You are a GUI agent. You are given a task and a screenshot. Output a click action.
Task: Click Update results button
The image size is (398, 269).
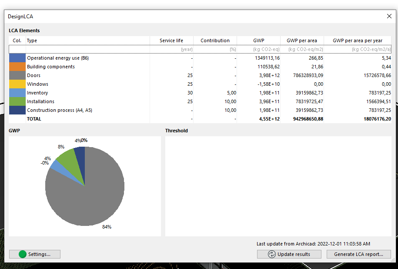[289, 254]
